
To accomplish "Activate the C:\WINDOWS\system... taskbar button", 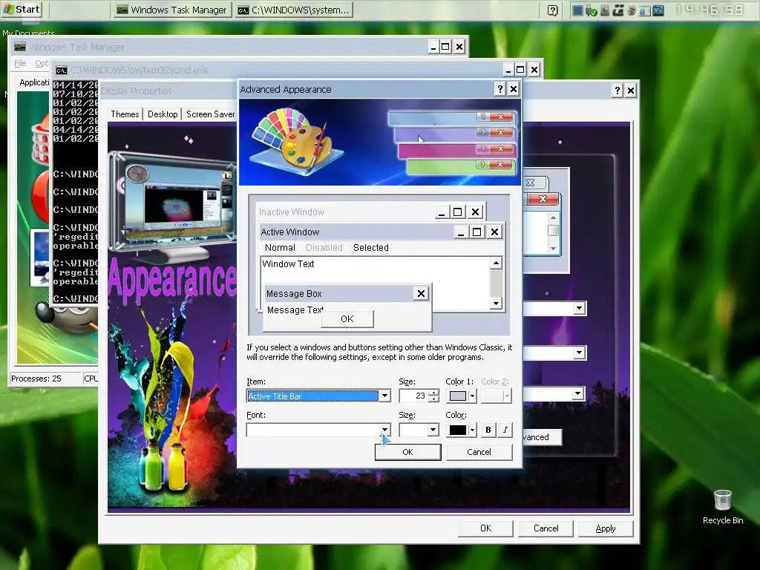I will [294, 10].
